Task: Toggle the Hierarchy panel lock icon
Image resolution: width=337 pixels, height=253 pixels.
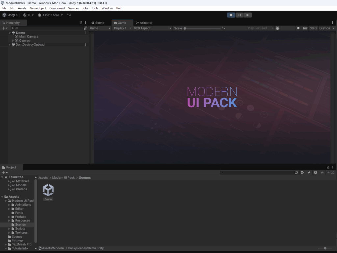Action: (x=81, y=23)
